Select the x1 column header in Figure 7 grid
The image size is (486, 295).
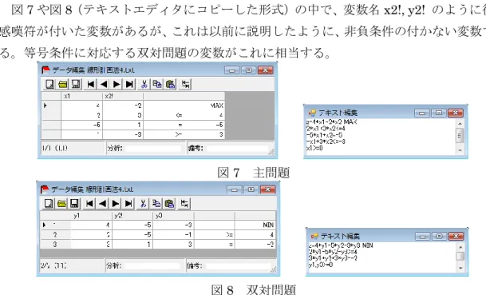[x=82, y=96]
